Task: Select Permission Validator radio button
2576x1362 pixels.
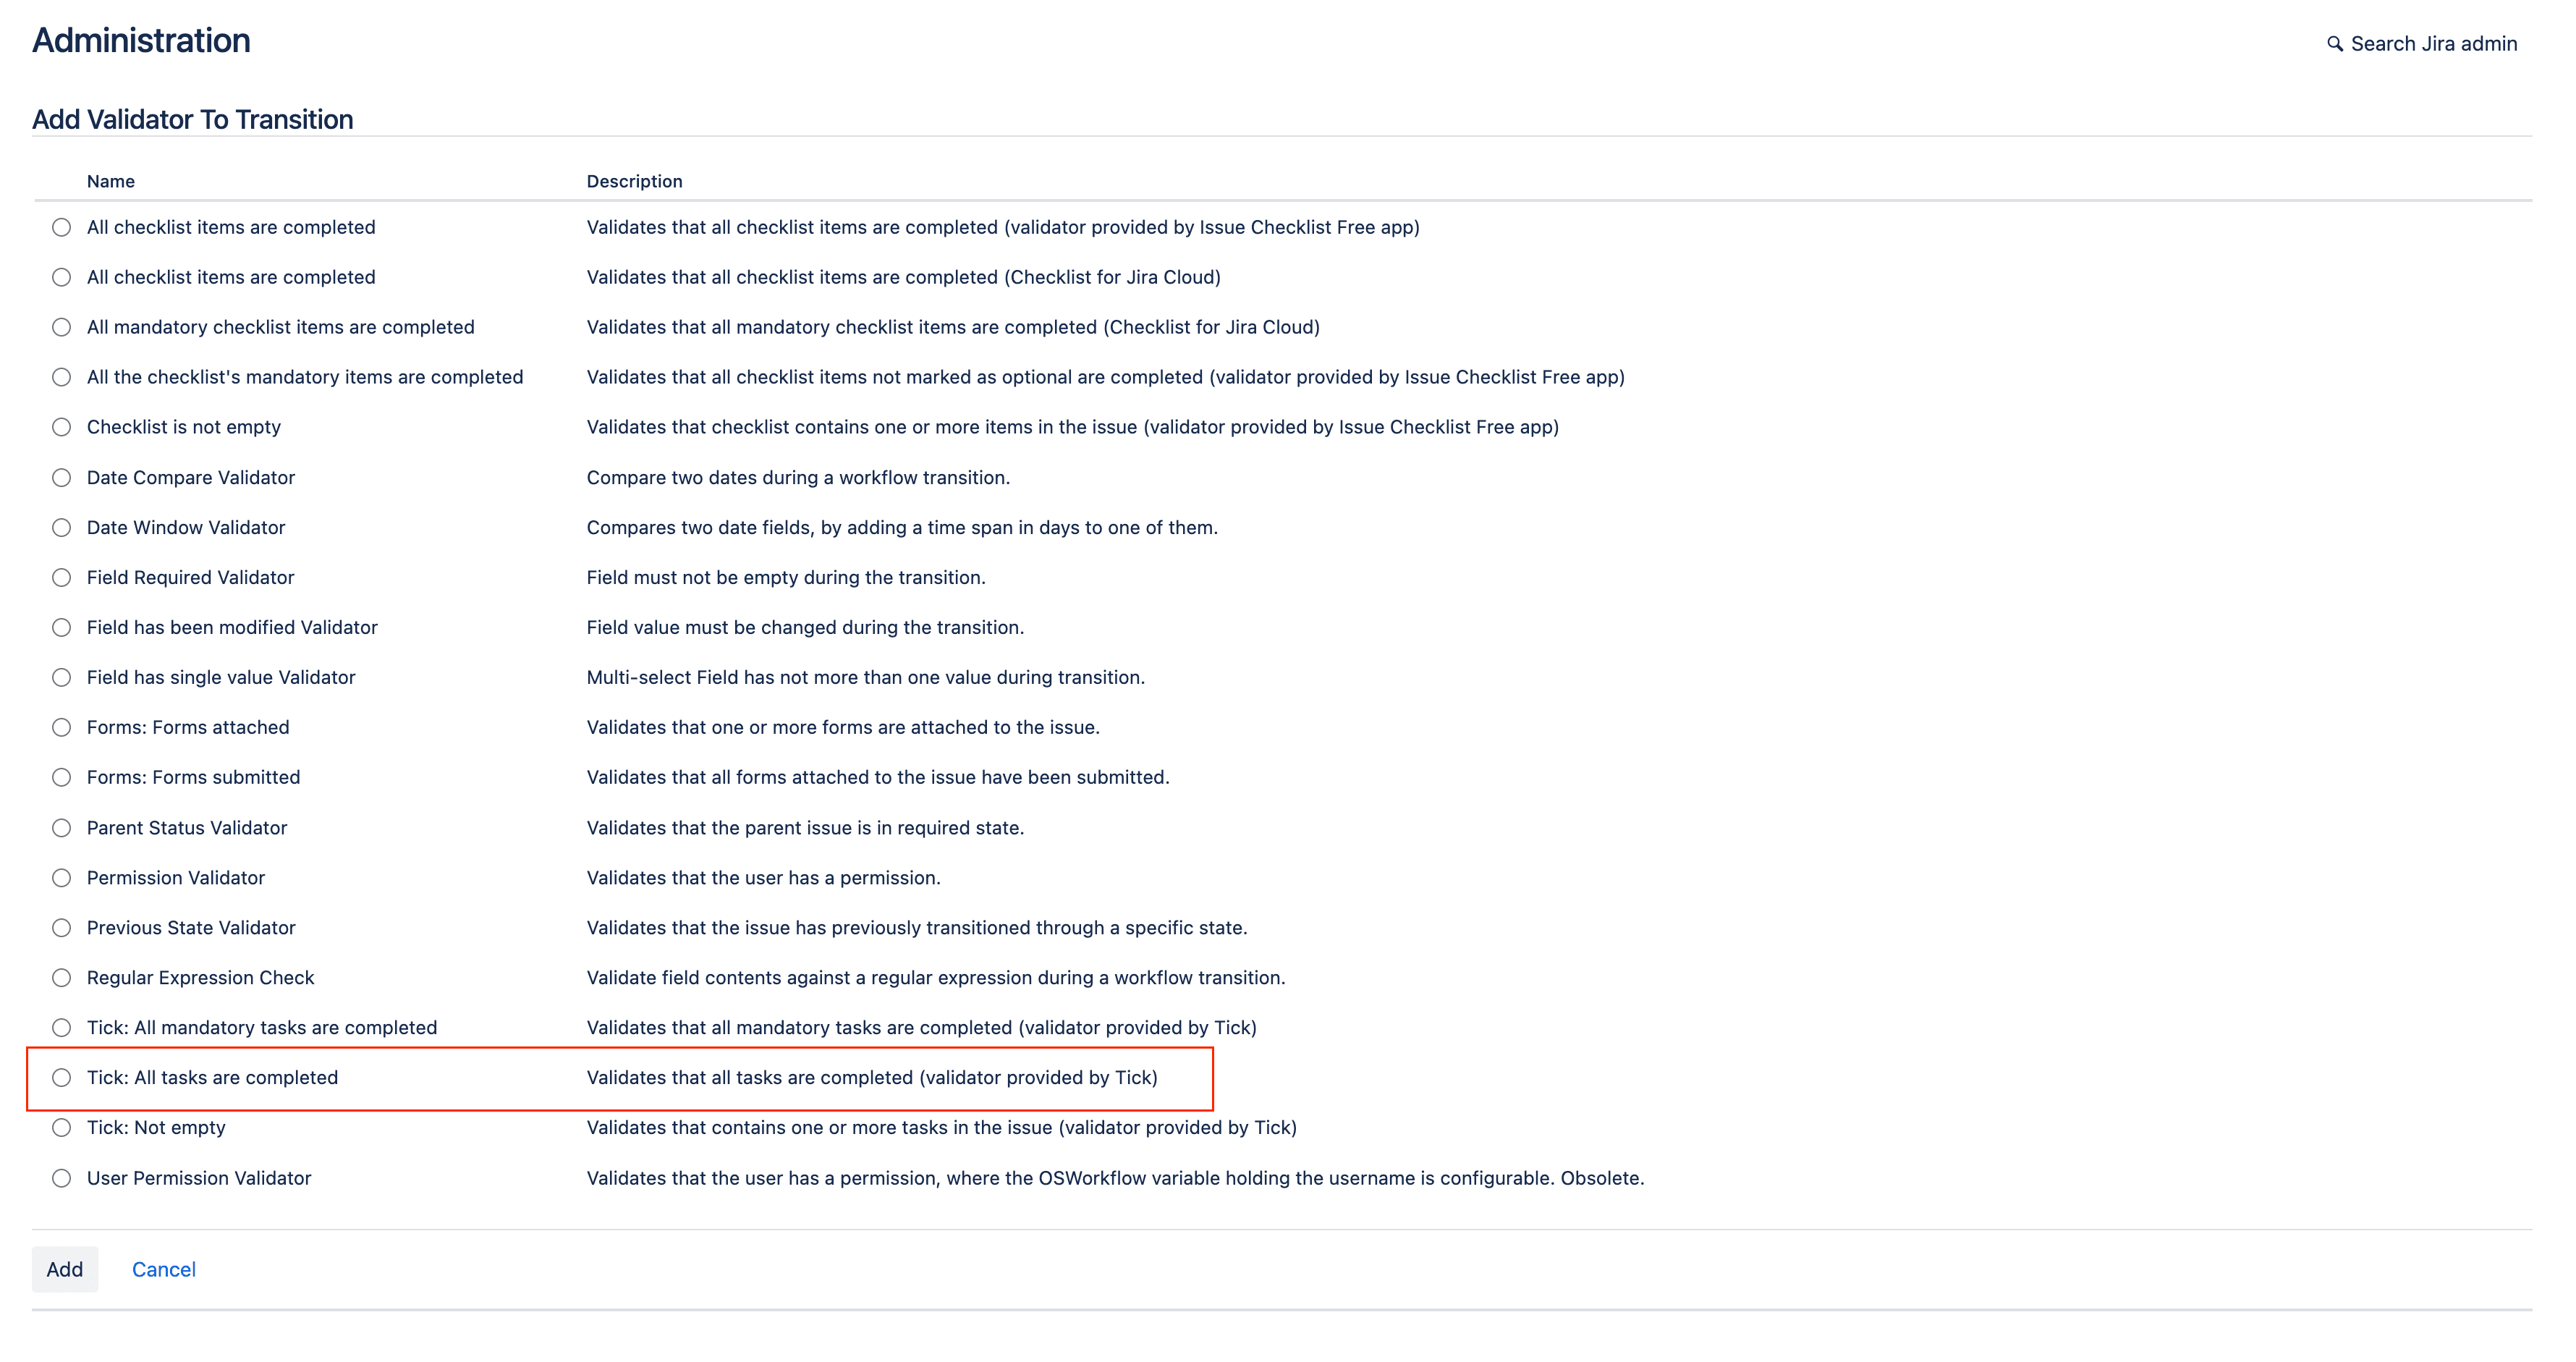Action: tap(62, 877)
